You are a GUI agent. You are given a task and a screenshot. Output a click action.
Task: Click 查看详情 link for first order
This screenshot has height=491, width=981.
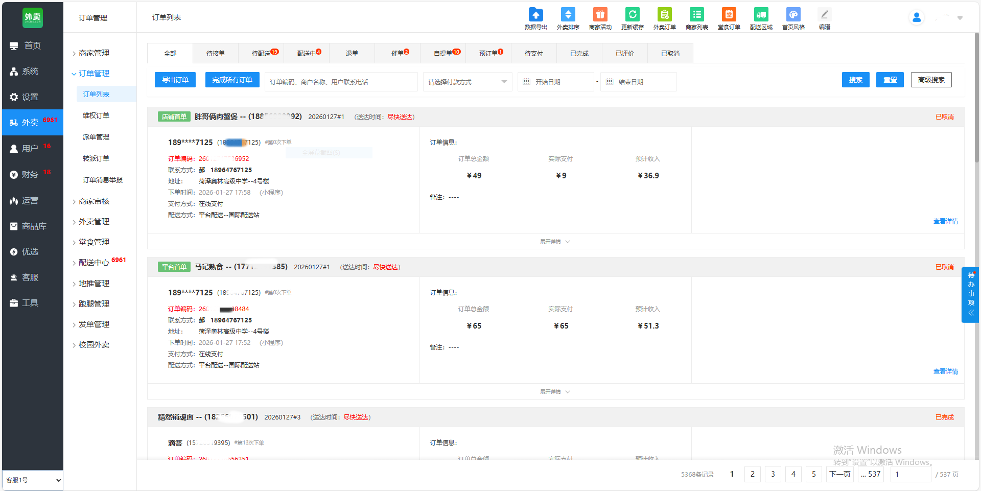point(945,221)
